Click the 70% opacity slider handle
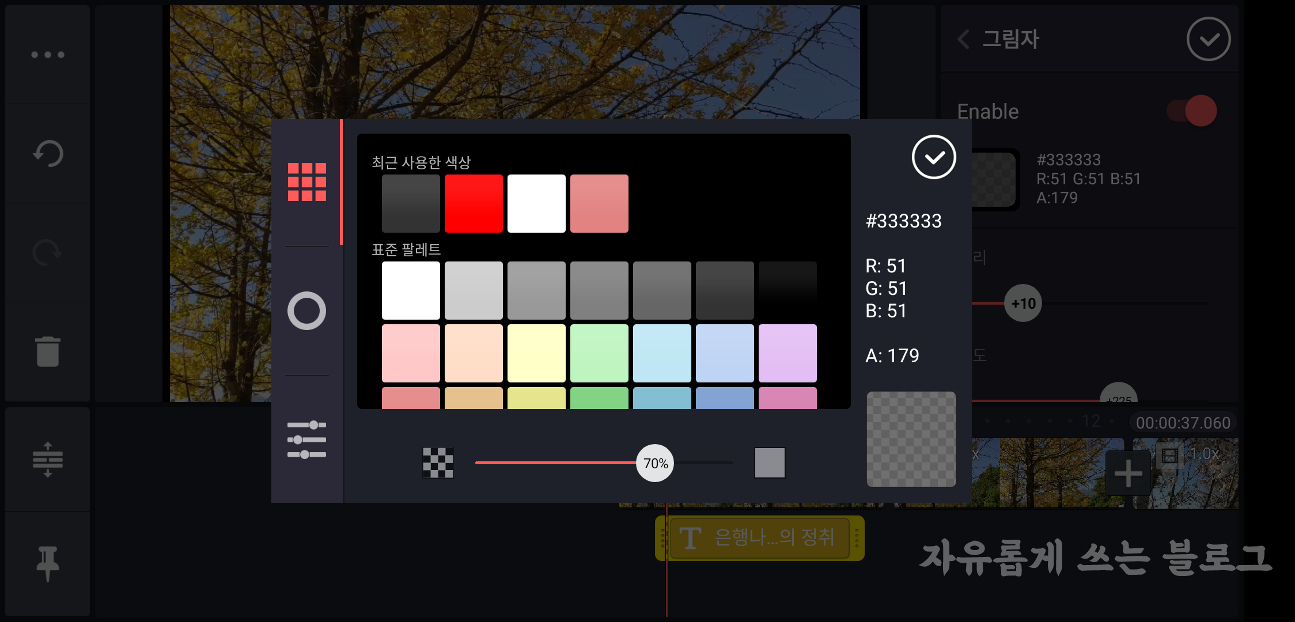 point(655,463)
